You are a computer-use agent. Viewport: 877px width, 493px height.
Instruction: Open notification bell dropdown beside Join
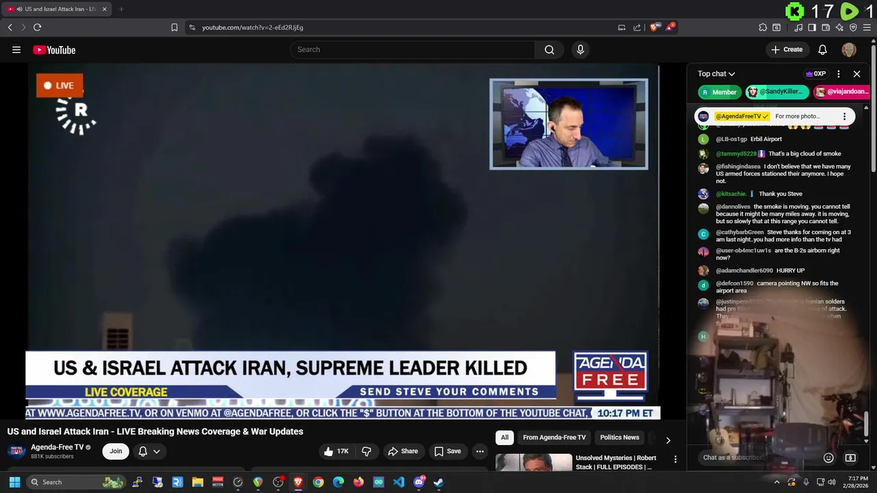point(149,451)
